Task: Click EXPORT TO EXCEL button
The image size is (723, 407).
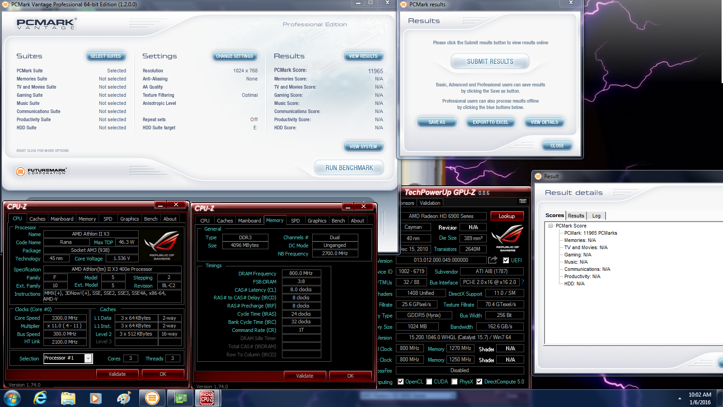Action: [491, 122]
